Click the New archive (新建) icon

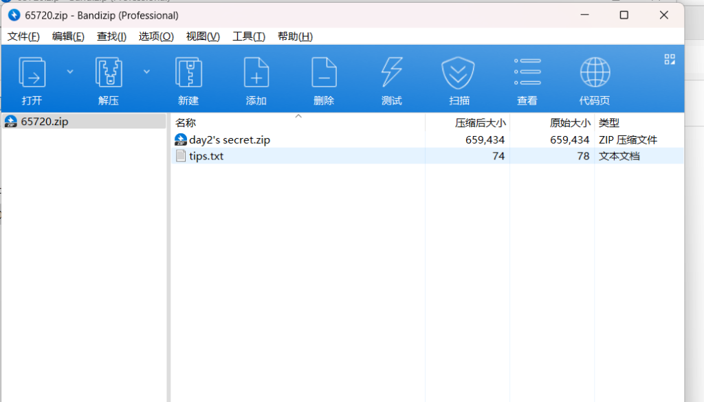pyautogui.click(x=188, y=73)
